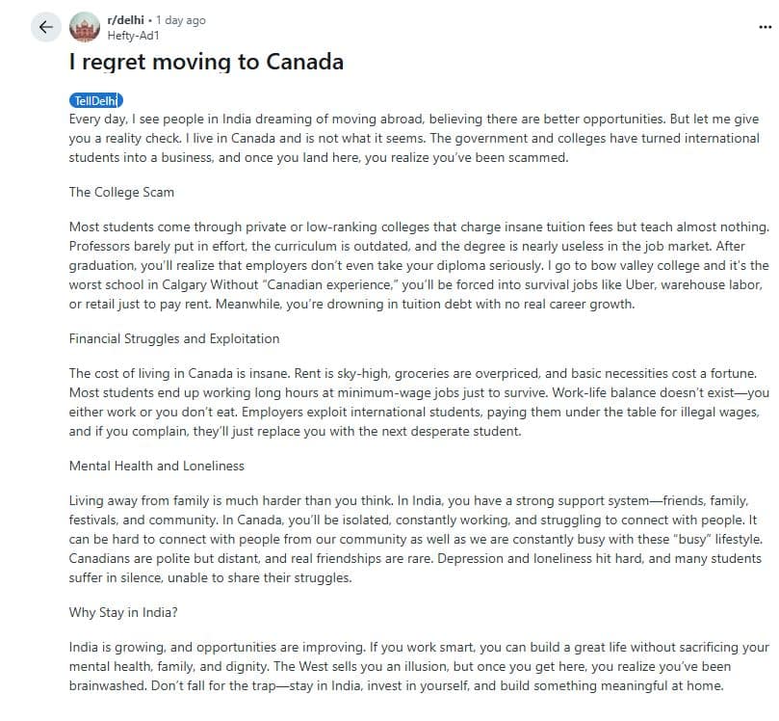Click the paragraph starting "Living away from family"

(415, 539)
